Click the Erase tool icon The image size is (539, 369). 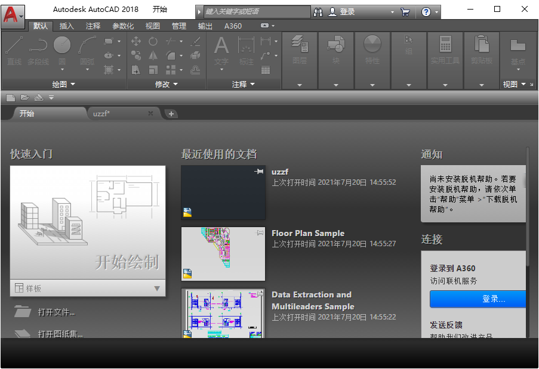pos(195,42)
